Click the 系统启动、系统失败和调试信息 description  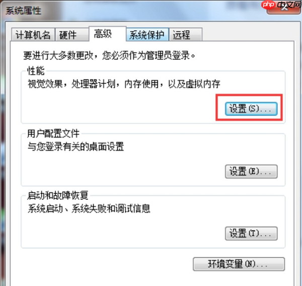(x=89, y=209)
